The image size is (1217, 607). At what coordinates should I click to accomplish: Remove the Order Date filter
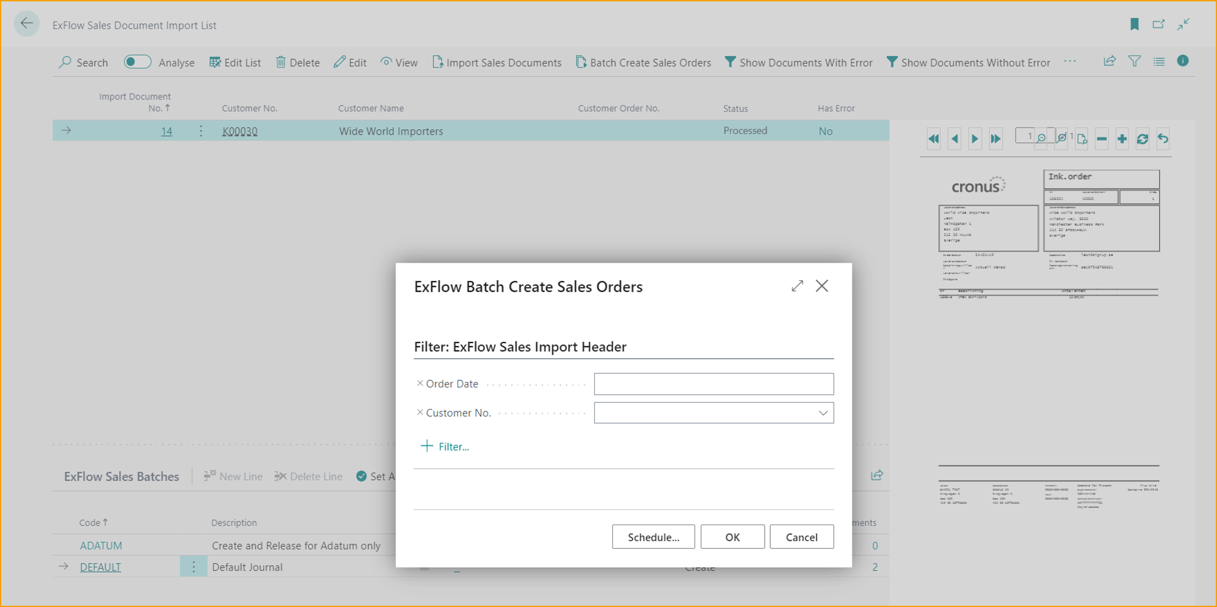420,383
